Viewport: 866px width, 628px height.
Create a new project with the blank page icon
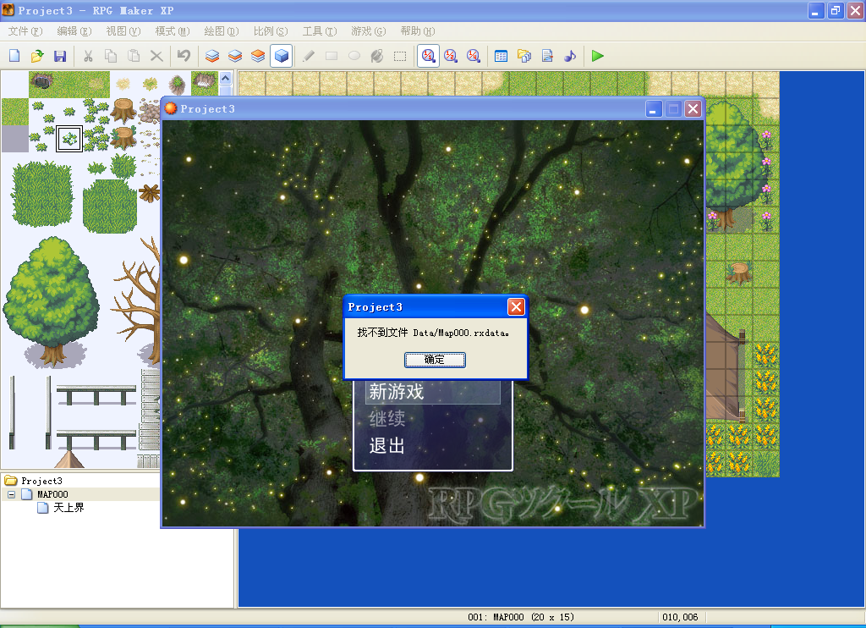14,56
